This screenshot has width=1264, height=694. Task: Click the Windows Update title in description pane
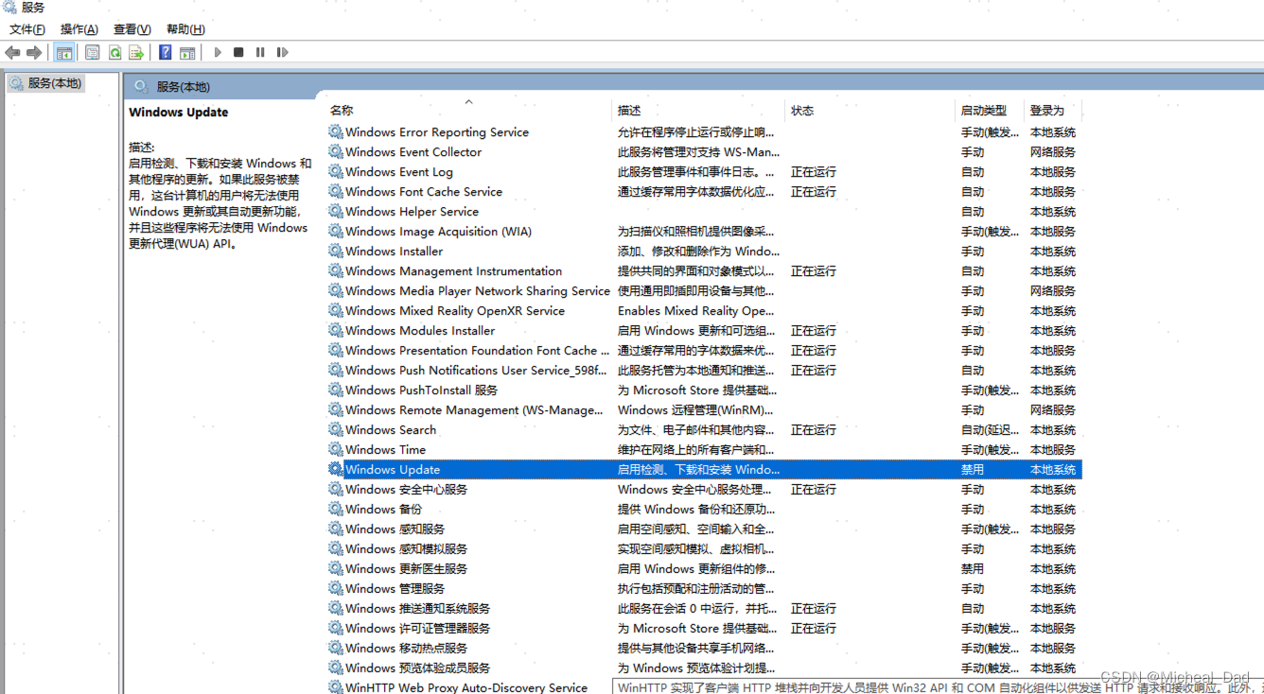(179, 113)
